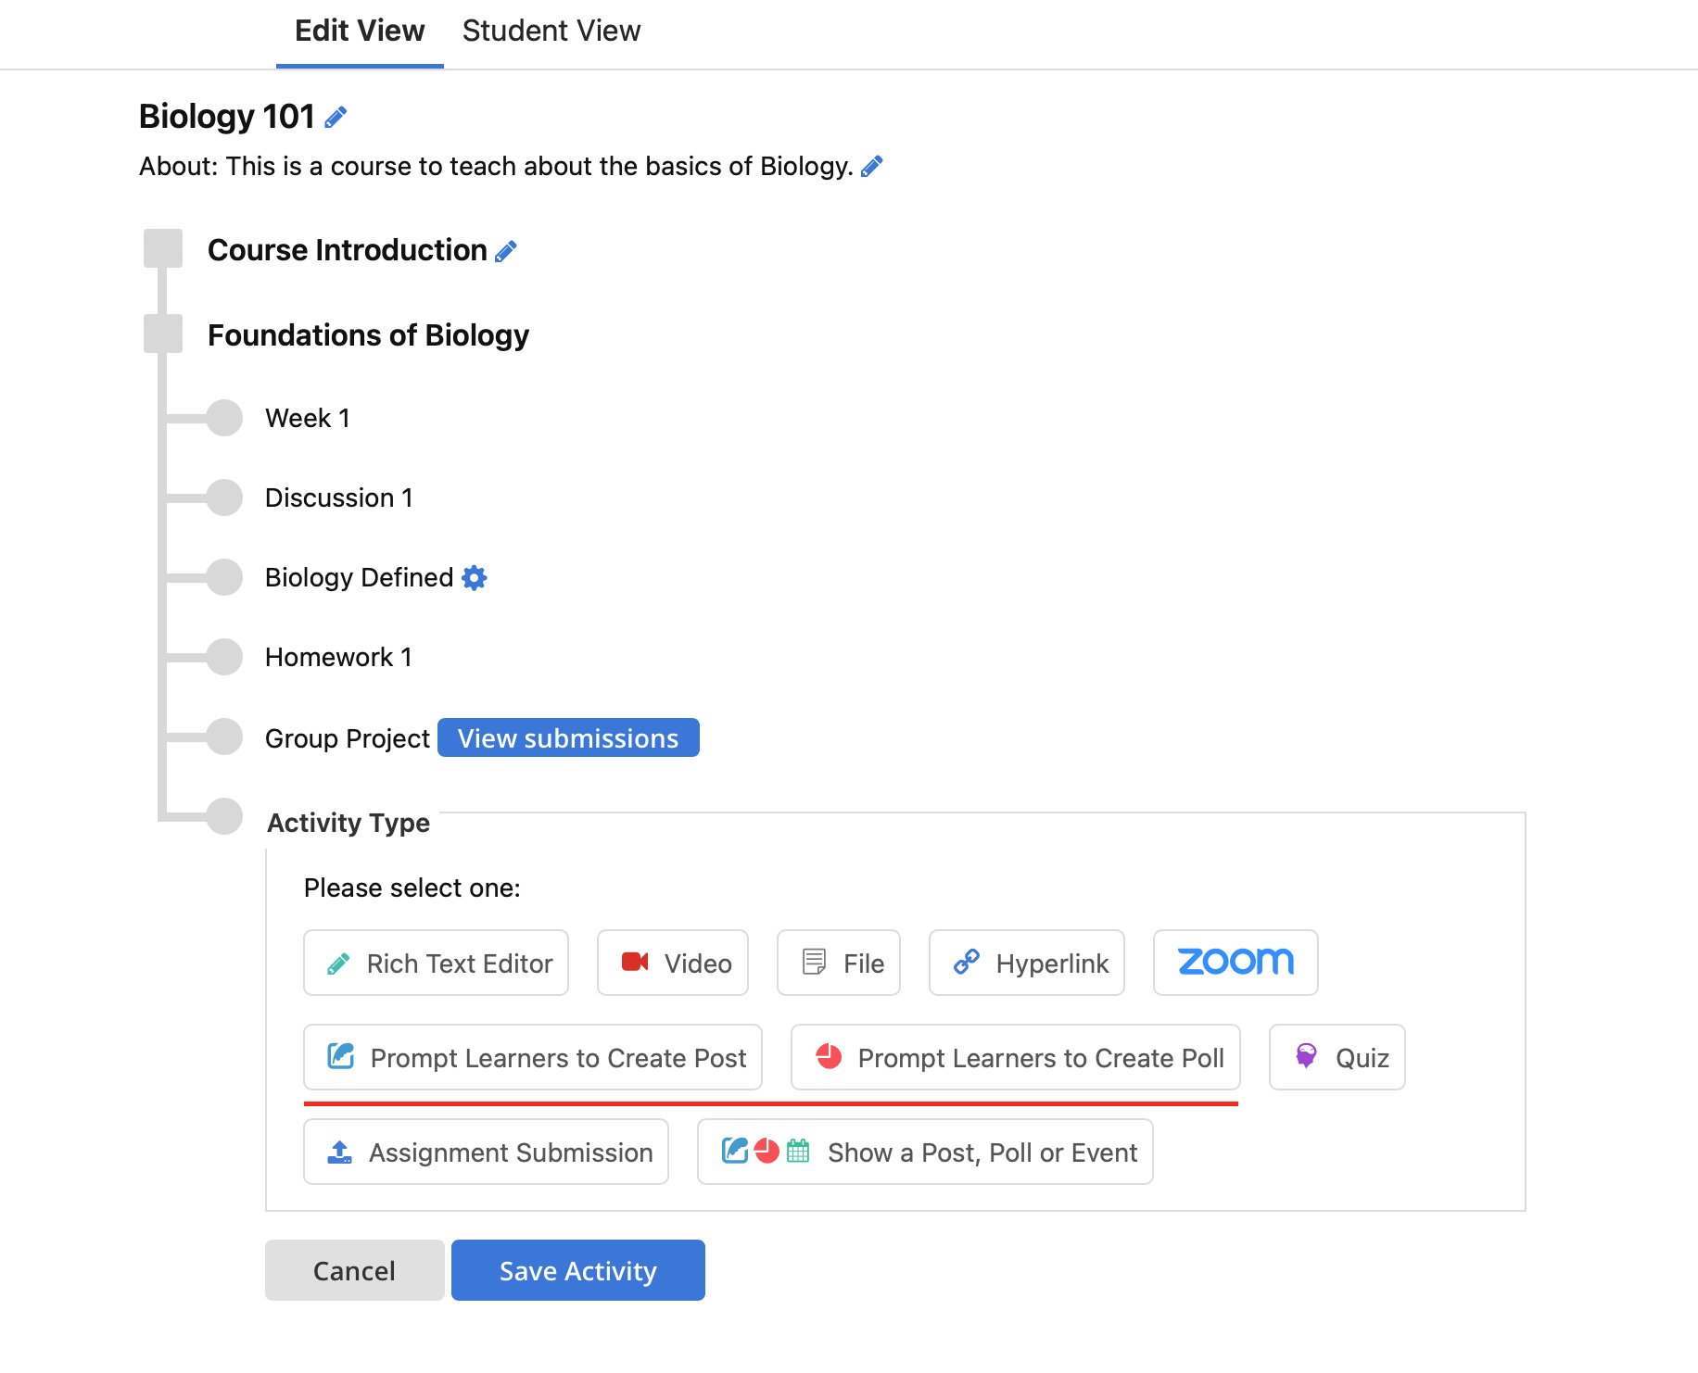Click the circle node beside Biology Defined

pyautogui.click(x=224, y=577)
